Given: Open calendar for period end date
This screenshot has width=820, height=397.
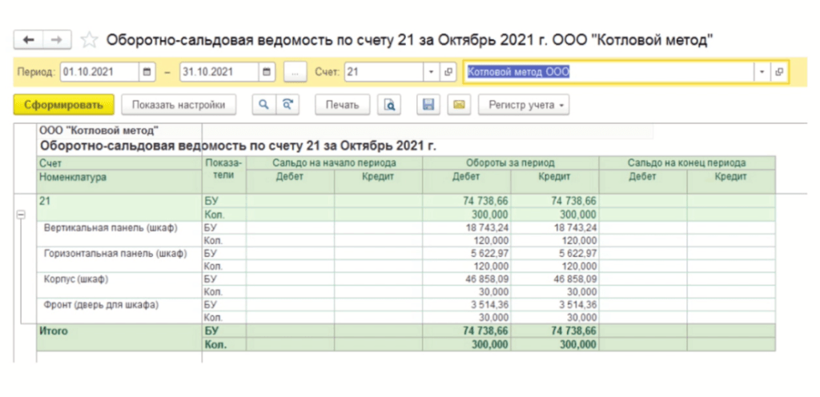Looking at the screenshot, I should pyautogui.click(x=267, y=72).
